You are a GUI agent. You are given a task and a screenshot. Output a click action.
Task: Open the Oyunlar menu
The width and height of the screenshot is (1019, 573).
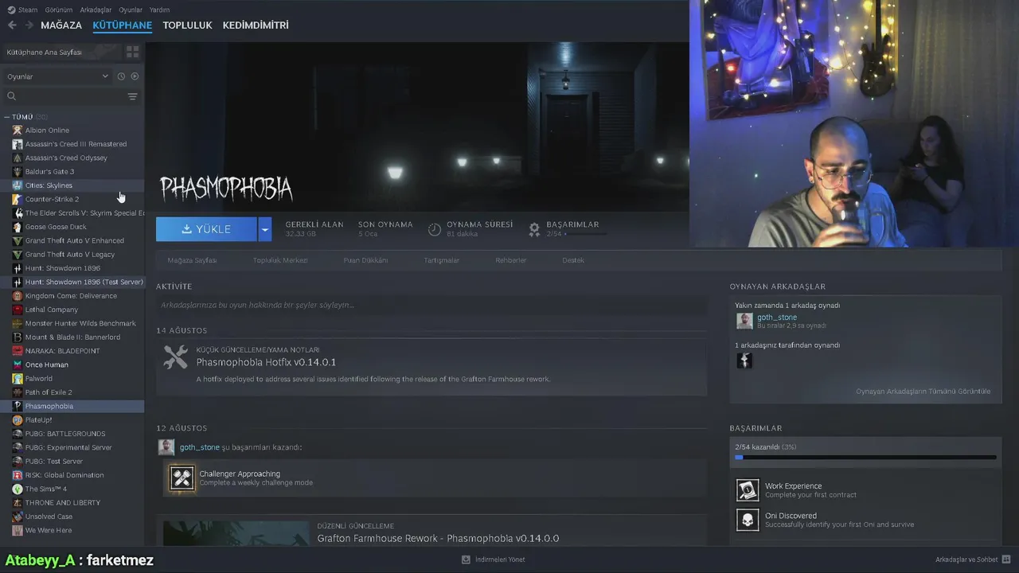click(131, 10)
